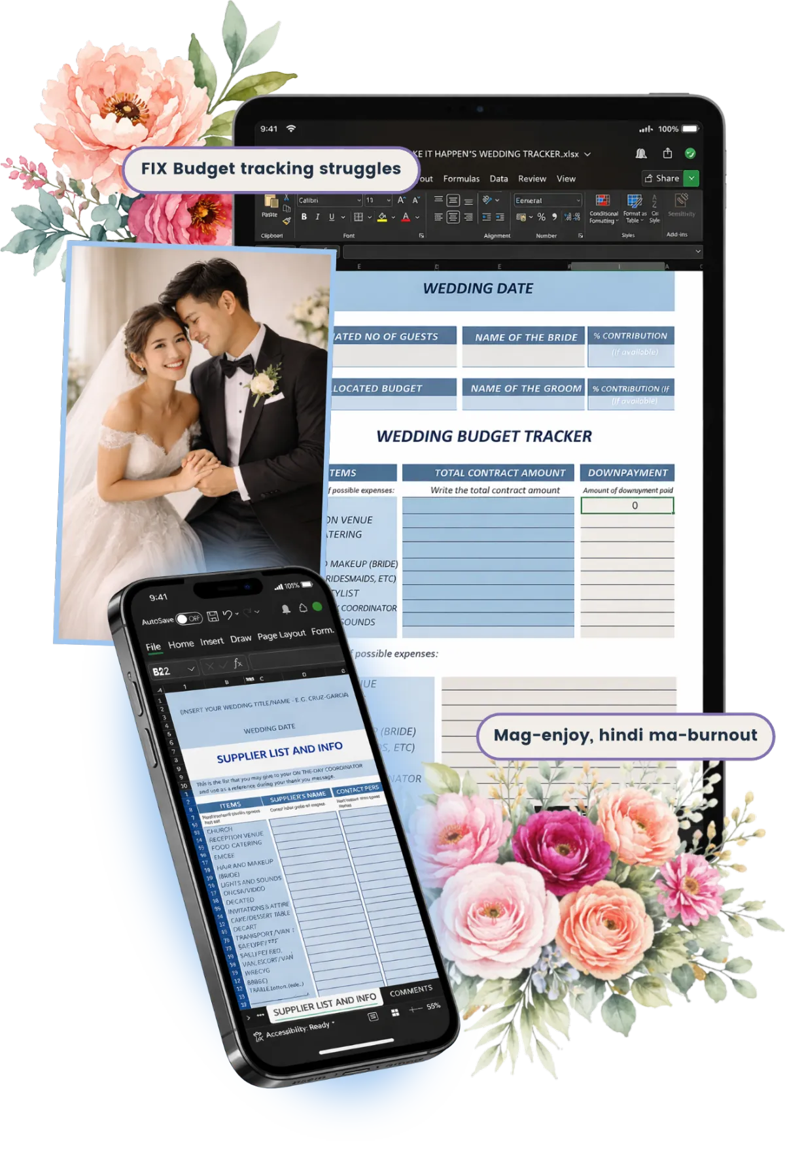Open the Formulas tab on tablet

(461, 179)
